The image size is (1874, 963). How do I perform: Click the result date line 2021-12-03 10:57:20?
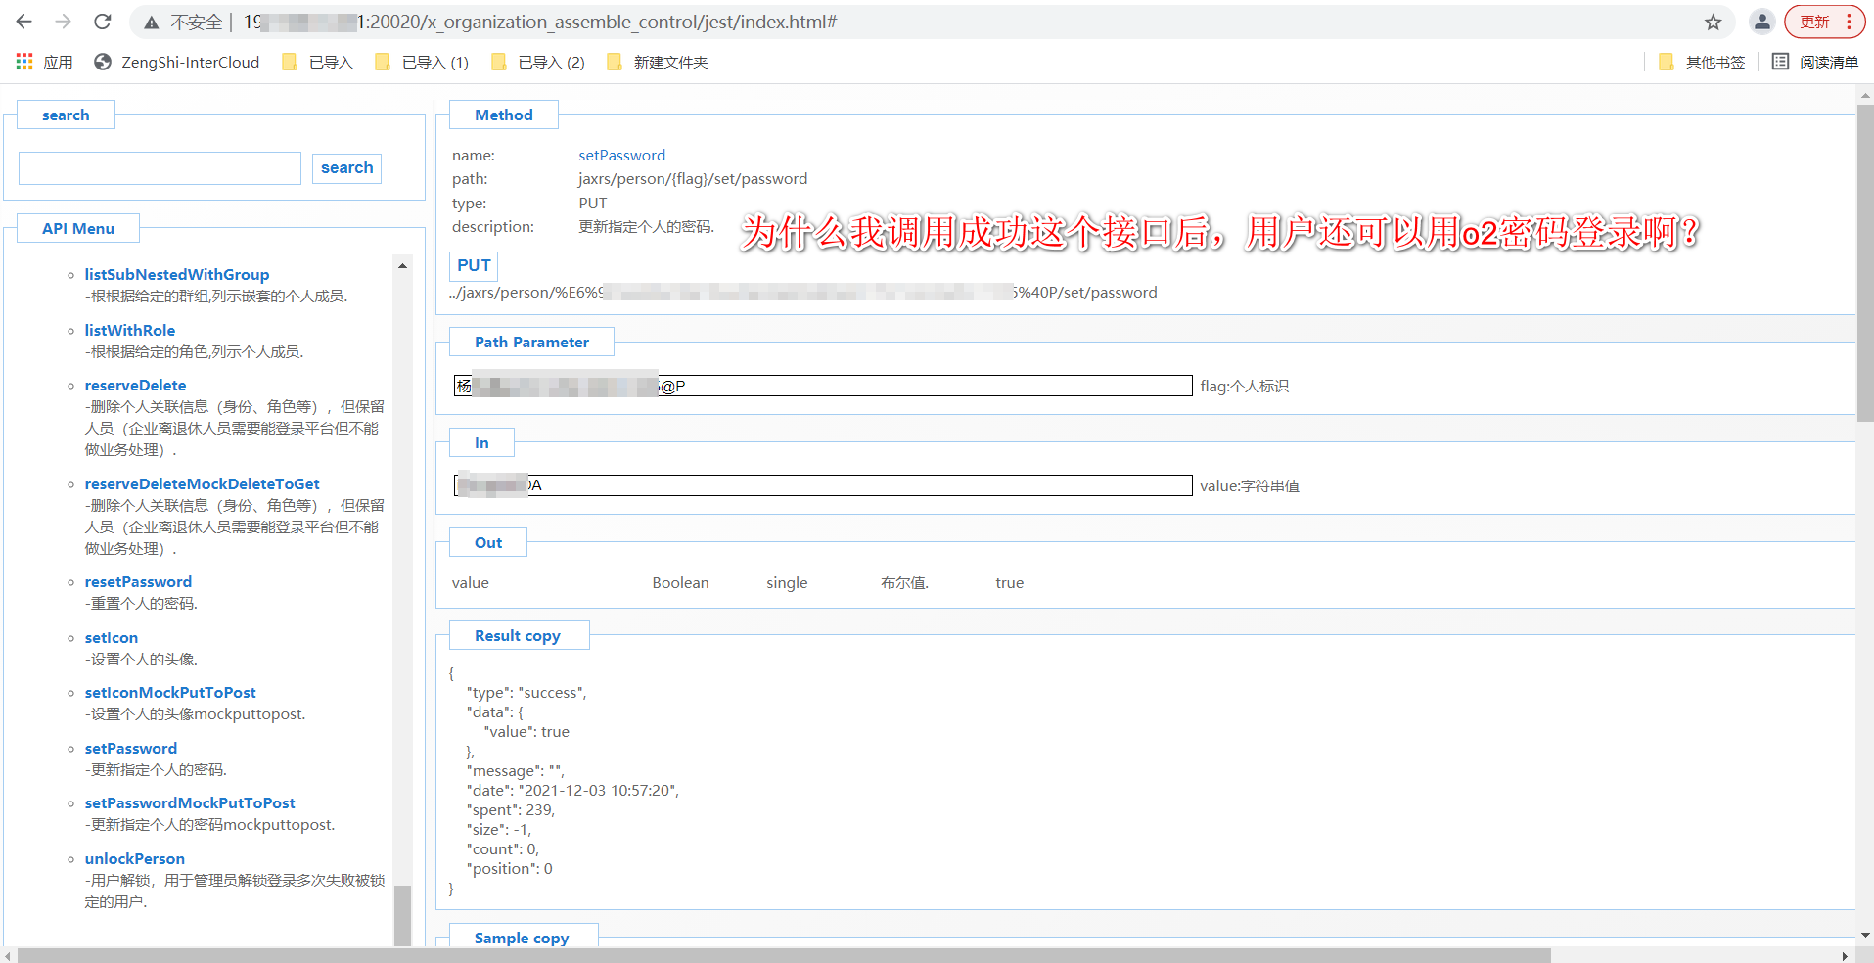(572, 791)
